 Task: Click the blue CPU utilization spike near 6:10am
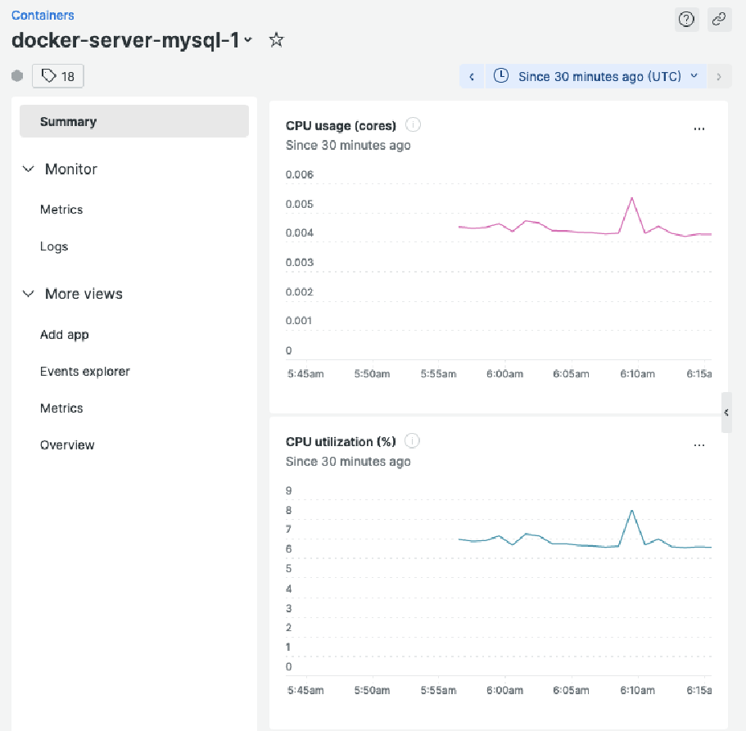click(632, 512)
